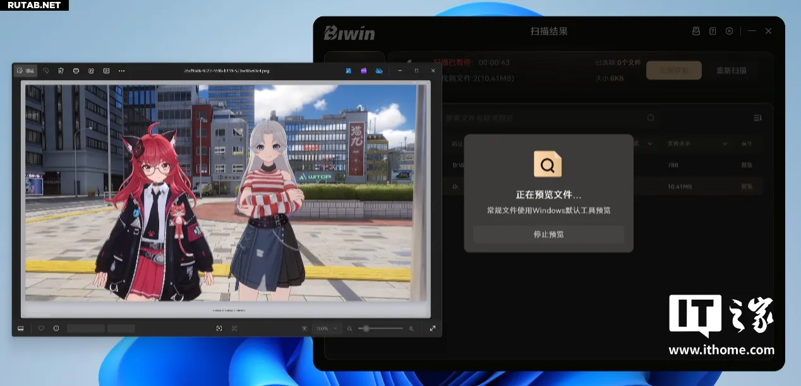Open OneDrive cloud icon in Photos
The height and width of the screenshot is (386, 801).
point(379,71)
